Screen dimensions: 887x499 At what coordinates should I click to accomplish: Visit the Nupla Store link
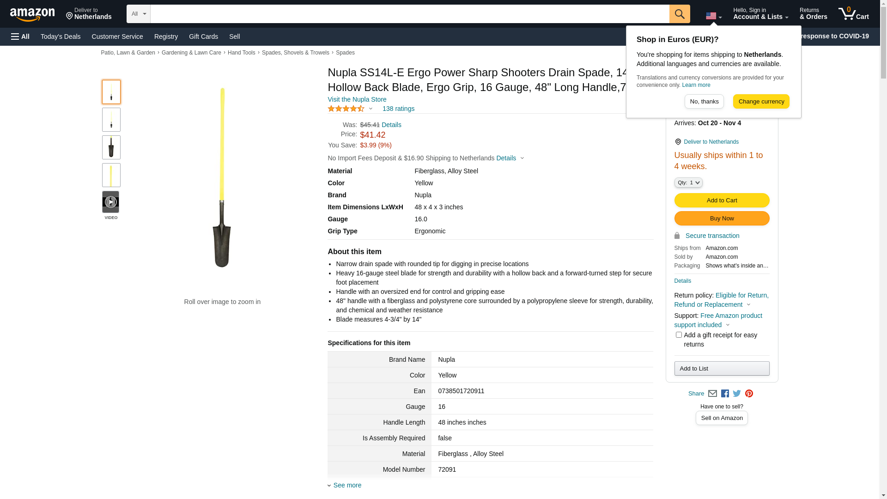[x=357, y=99]
